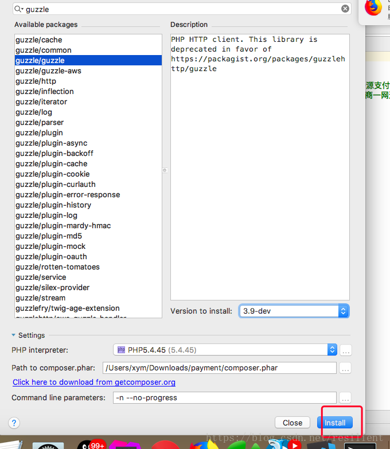Select the guzzle/stream package
This screenshot has height=449, width=390.
pyautogui.click(x=88, y=298)
